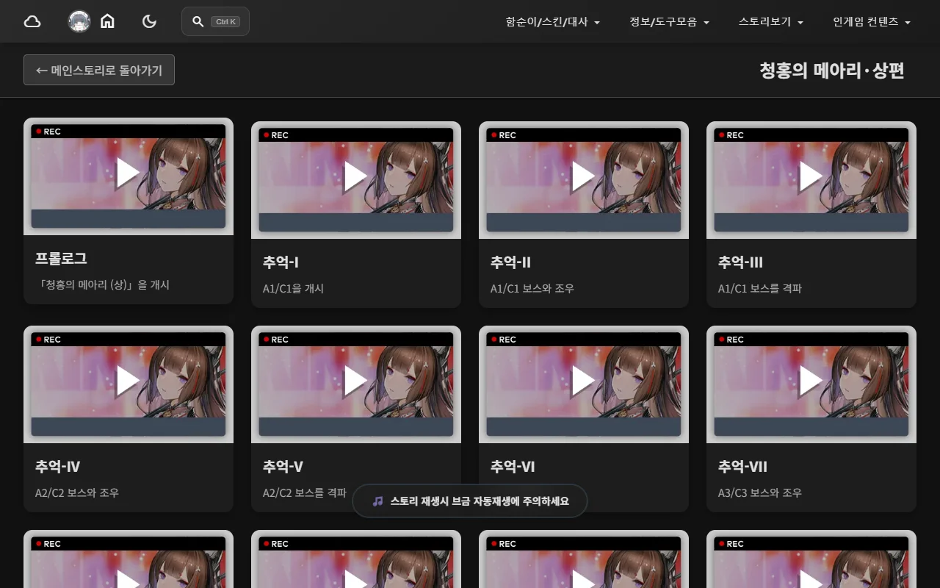Click the 「청홍의 메아리 (상)」을 개시 description
The height and width of the screenshot is (588, 940).
click(x=102, y=284)
